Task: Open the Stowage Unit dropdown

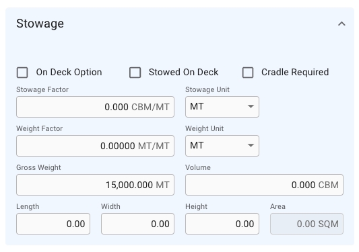Action: click(222, 107)
